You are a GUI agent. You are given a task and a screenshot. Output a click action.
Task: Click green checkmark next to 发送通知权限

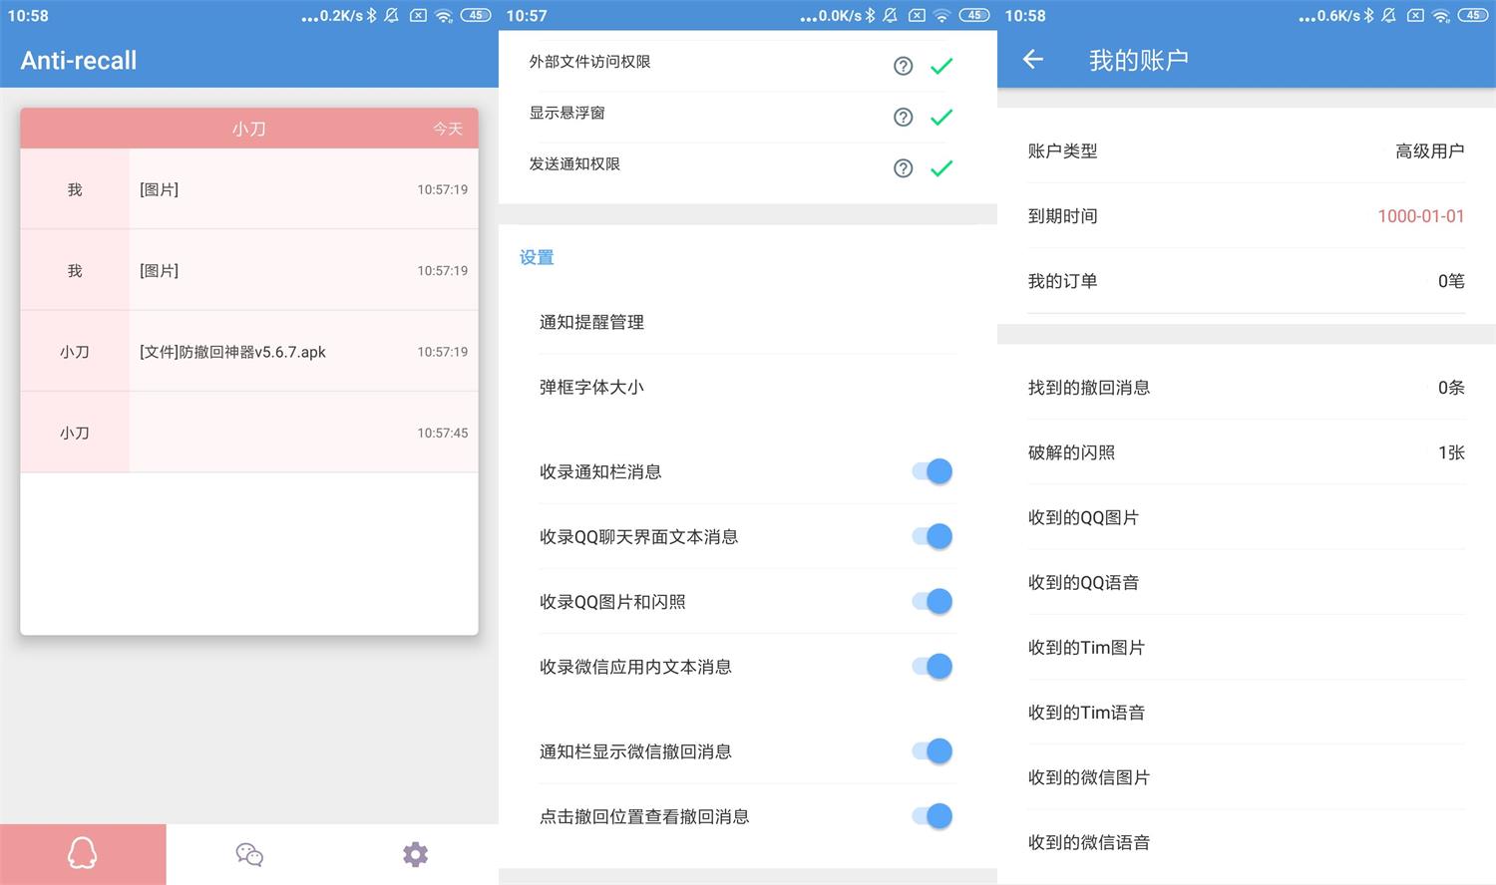[940, 167]
